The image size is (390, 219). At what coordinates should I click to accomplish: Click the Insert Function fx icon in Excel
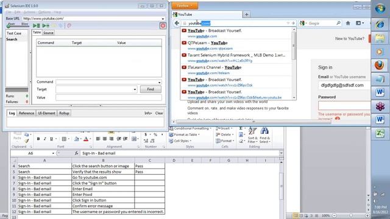[x=76, y=153]
